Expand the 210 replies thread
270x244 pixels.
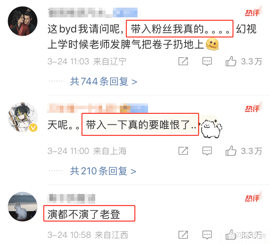click(x=103, y=171)
